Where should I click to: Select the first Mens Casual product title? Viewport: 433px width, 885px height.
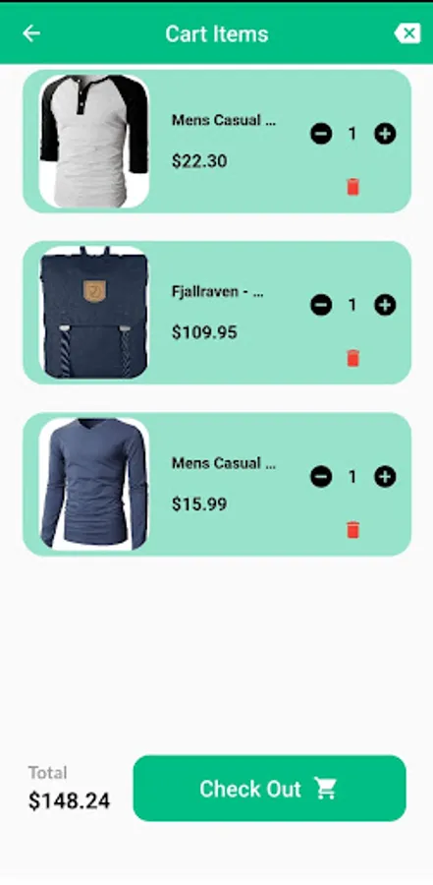pos(224,120)
